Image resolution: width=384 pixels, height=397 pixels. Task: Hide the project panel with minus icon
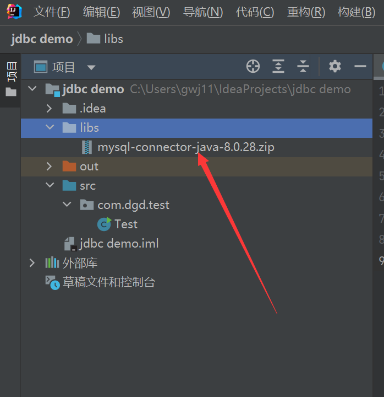pos(360,66)
